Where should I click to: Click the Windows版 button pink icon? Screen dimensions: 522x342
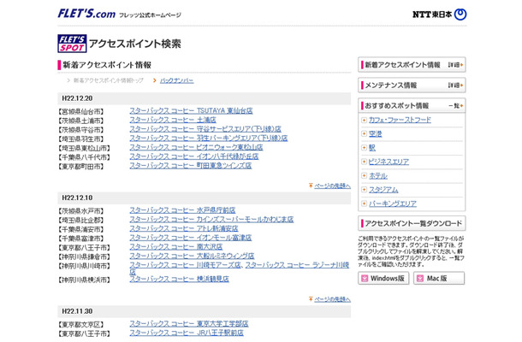pos(365,279)
